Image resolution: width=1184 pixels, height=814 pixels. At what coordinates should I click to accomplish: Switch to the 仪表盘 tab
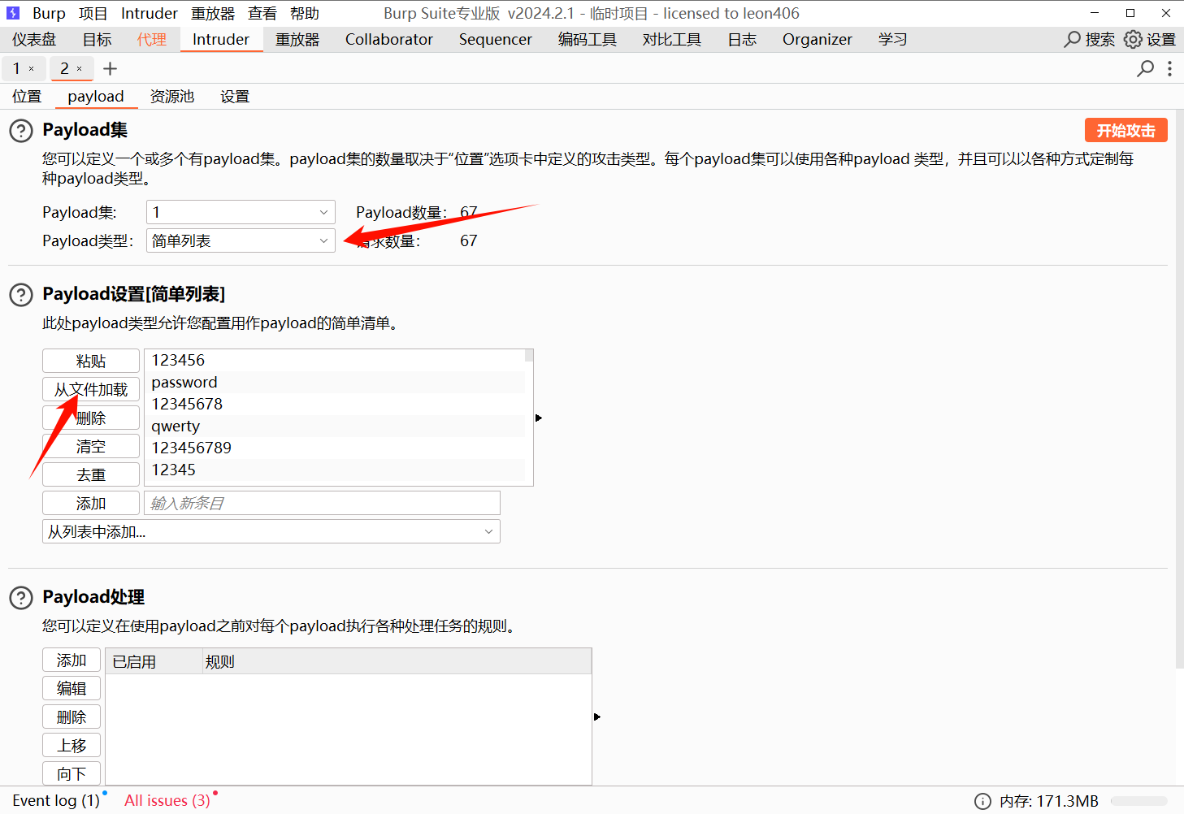click(34, 39)
